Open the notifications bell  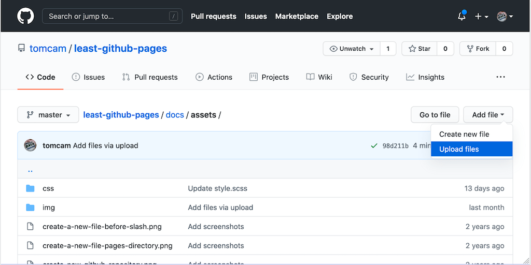coord(462,17)
